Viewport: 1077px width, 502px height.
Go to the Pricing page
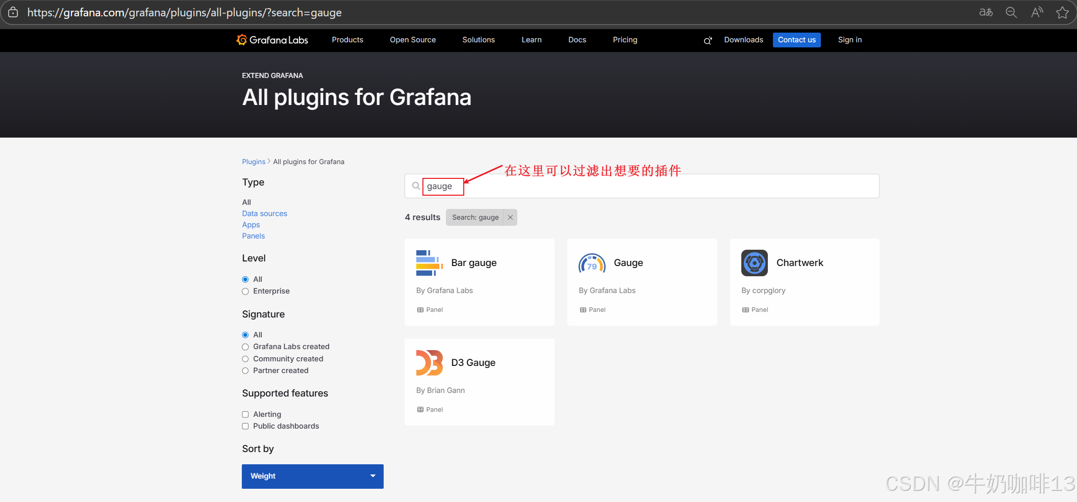tap(625, 40)
